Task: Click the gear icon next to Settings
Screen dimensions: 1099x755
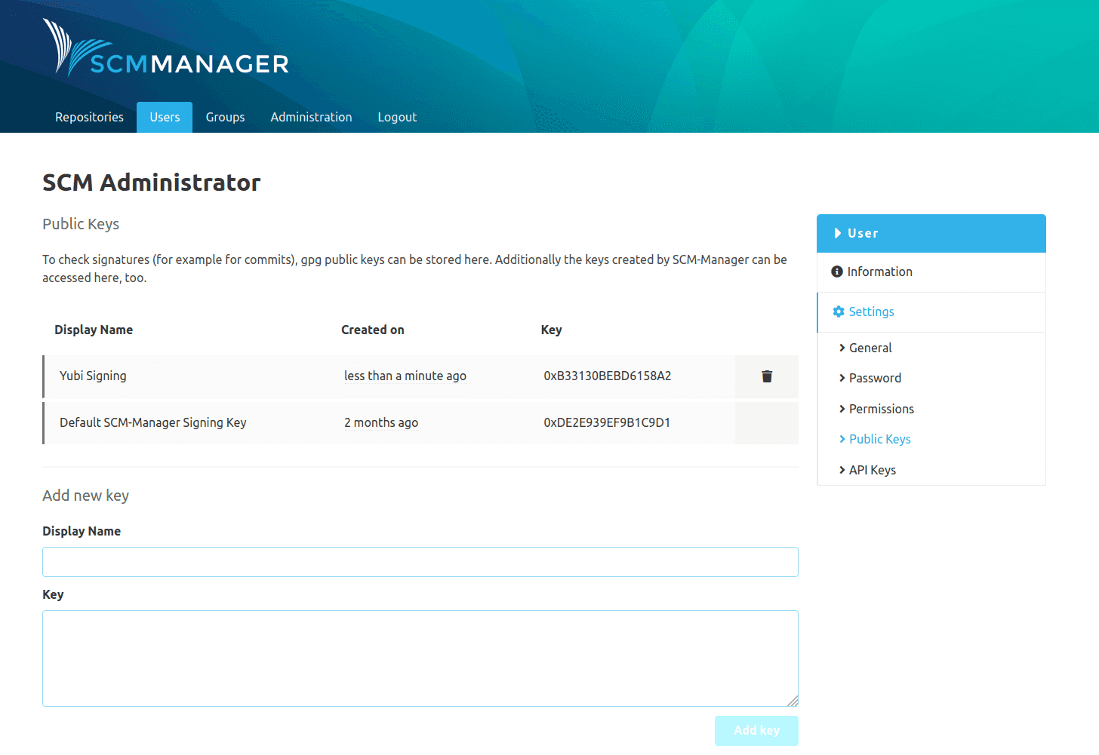Action: (x=839, y=311)
